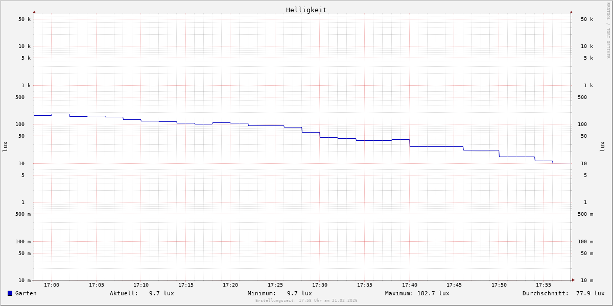Click the 17:10 time axis label
613x306 pixels.
(141, 285)
